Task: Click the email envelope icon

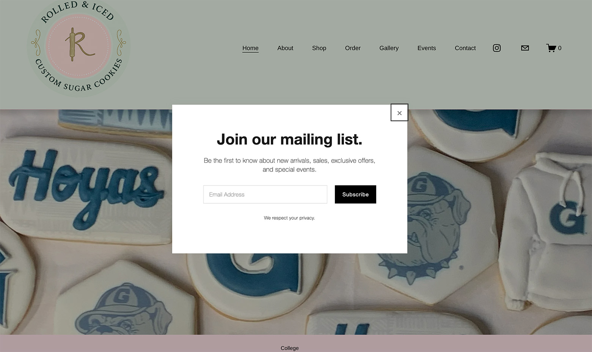Action: [525, 48]
